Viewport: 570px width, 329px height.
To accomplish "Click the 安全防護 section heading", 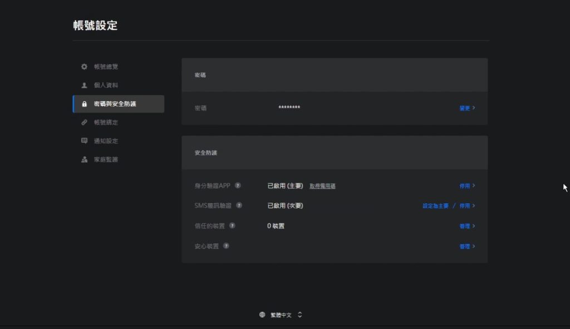I will point(206,153).
